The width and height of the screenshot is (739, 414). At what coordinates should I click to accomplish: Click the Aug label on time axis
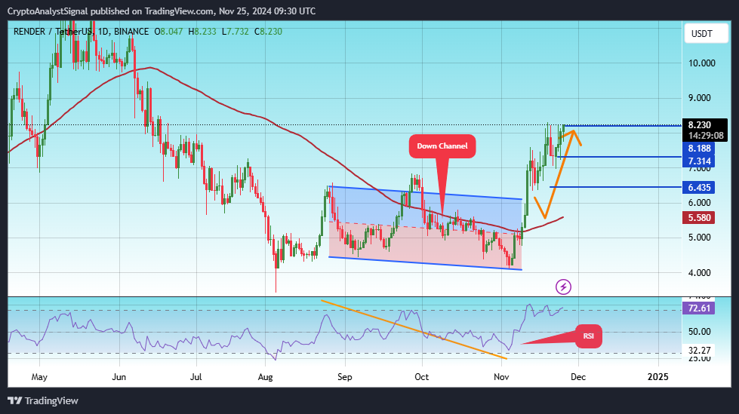pyautogui.click(x=266, y=377)
